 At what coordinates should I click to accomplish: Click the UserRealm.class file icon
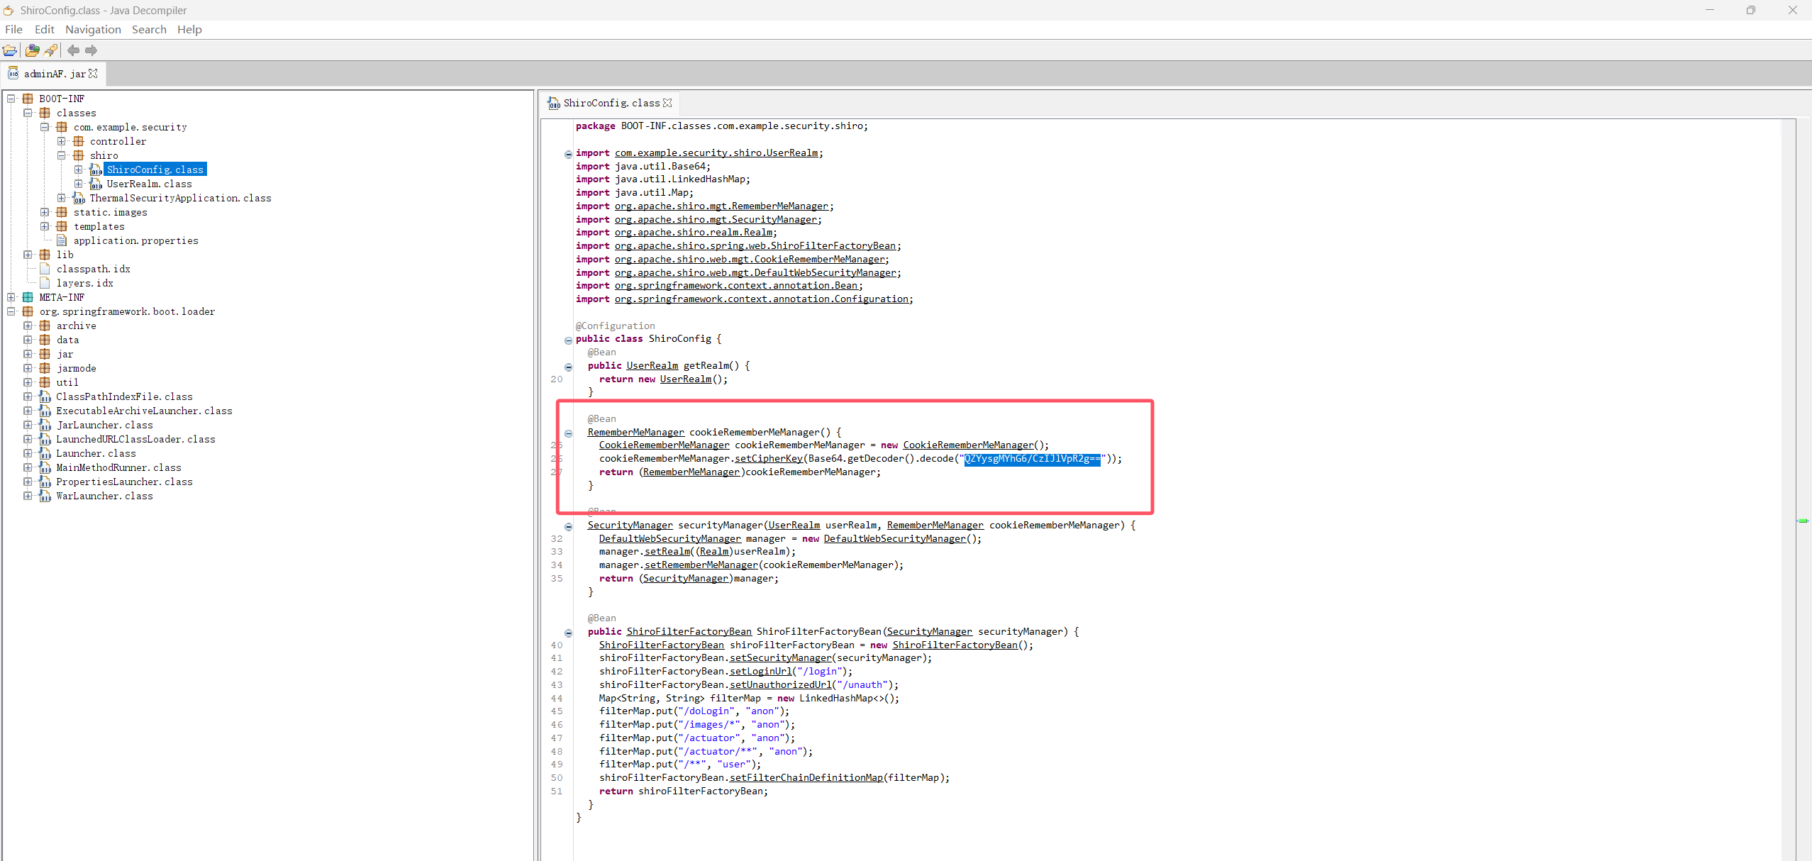point(96,184)
